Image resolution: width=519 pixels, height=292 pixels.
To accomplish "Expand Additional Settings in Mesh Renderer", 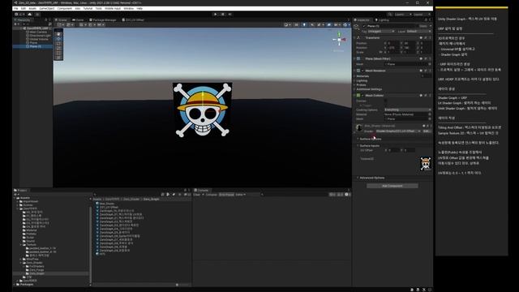I will [368, 89].
